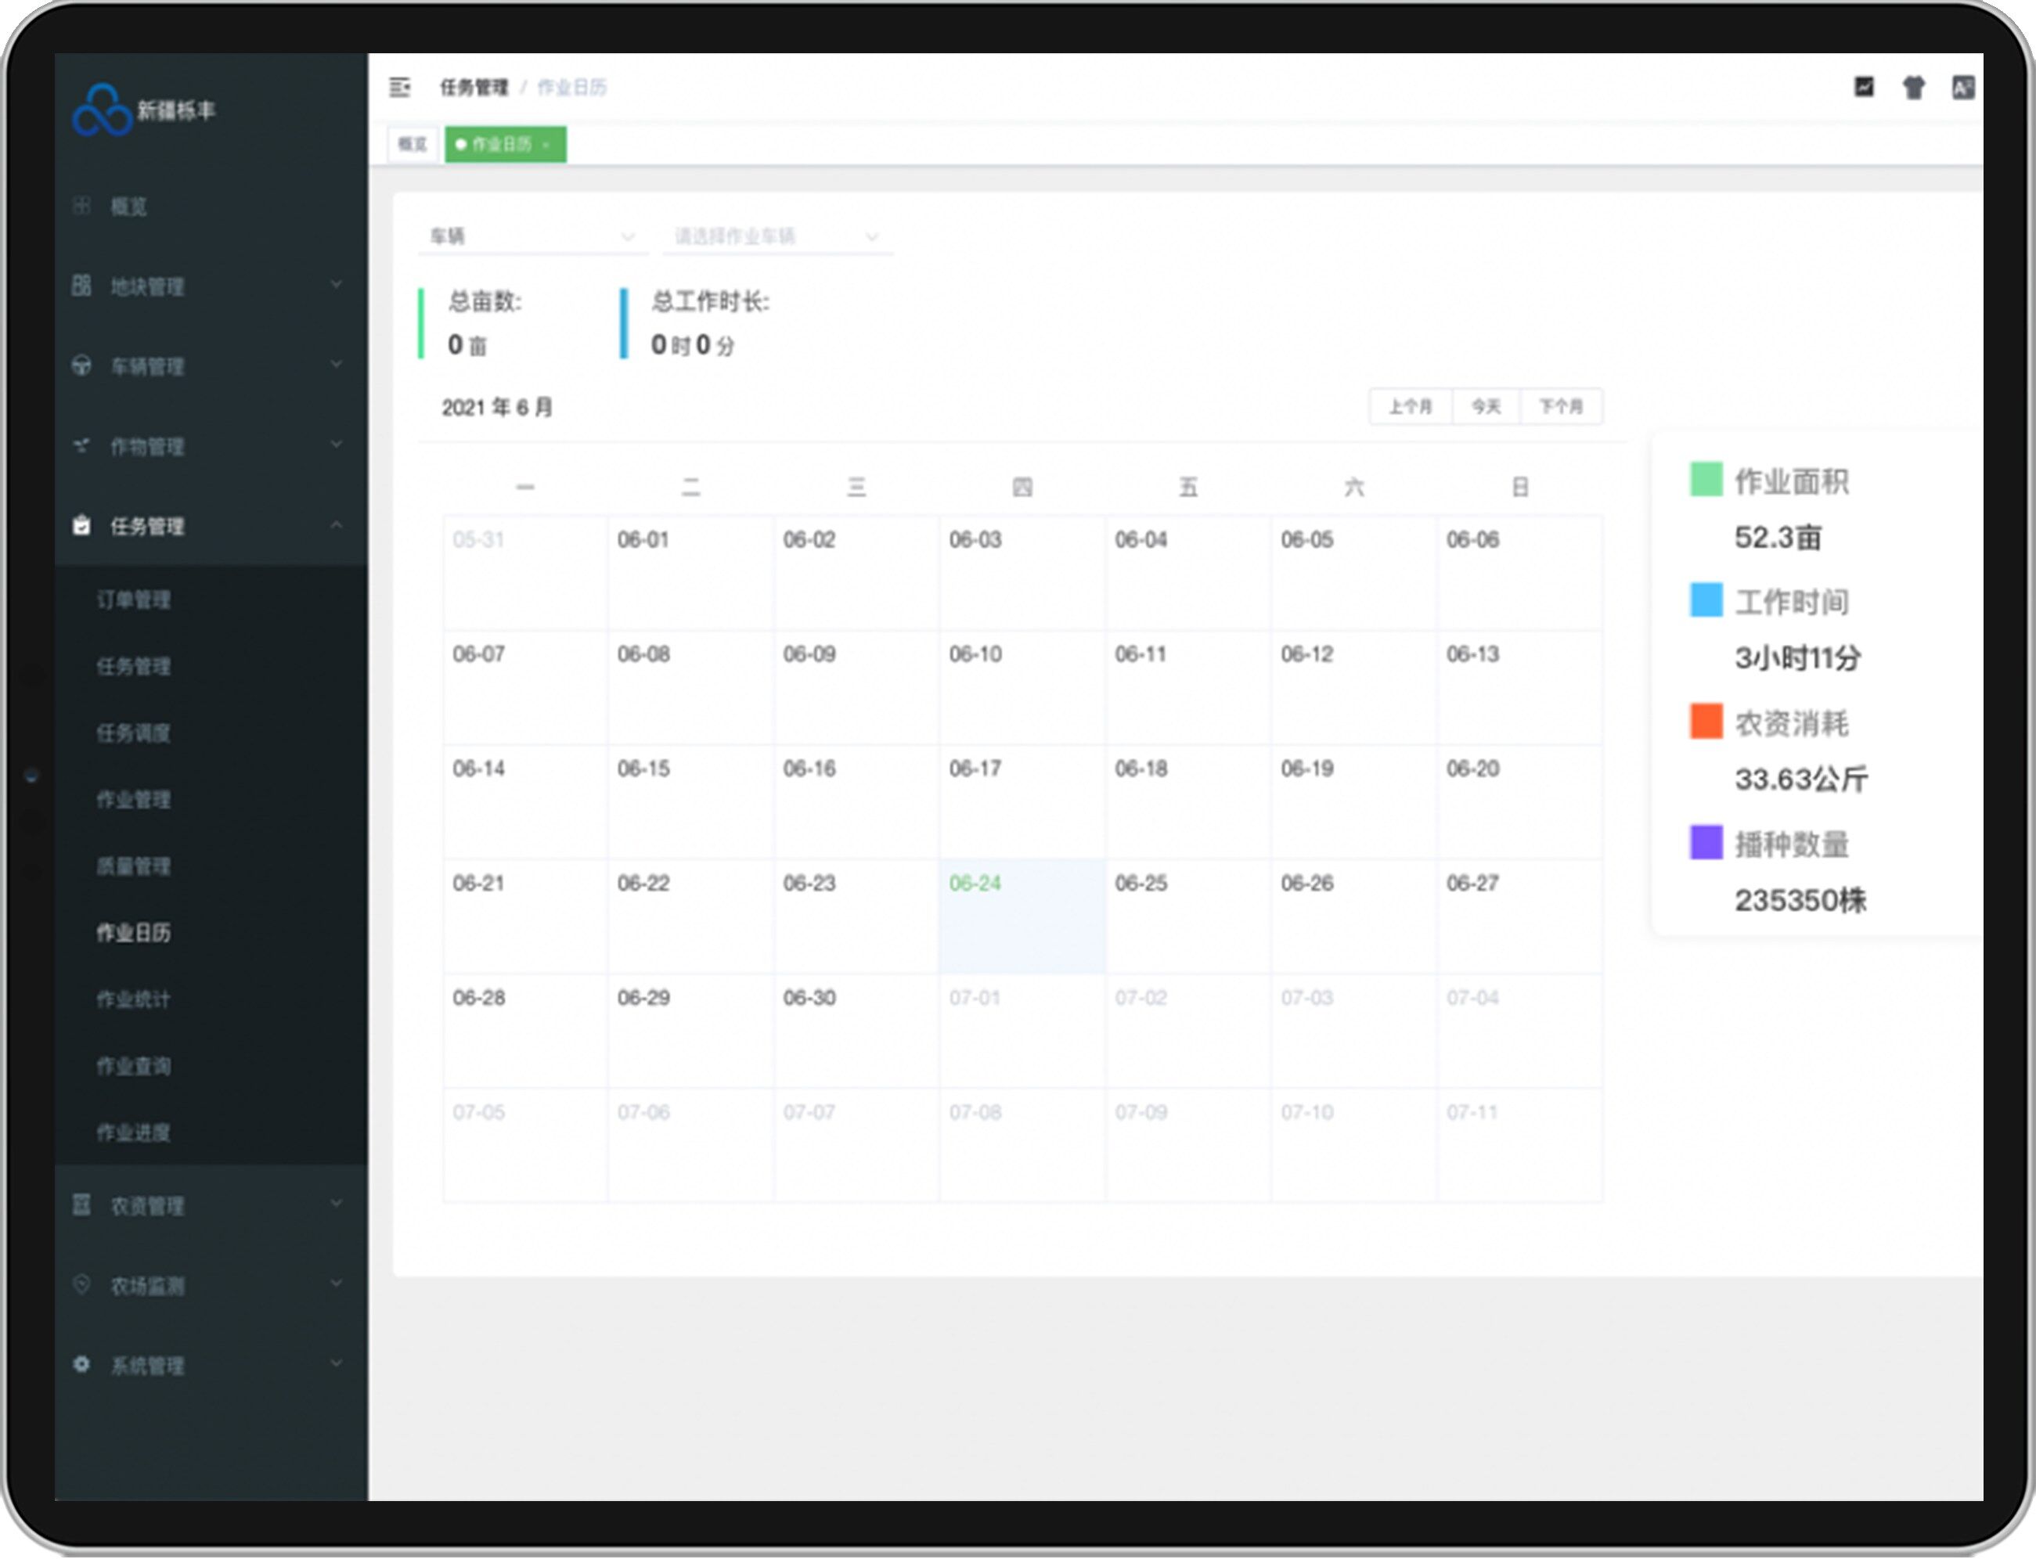Click the 概览 grid icon in sidebar
The width and height of the screenshot is (2036, 1559).
pyautogui.click(x=81, y=206)
